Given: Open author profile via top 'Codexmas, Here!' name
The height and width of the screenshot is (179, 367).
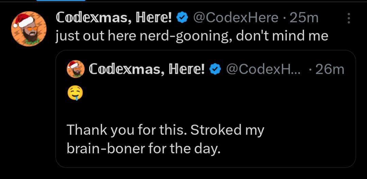Looking at the screenshot, I should [x=114, y=18].
